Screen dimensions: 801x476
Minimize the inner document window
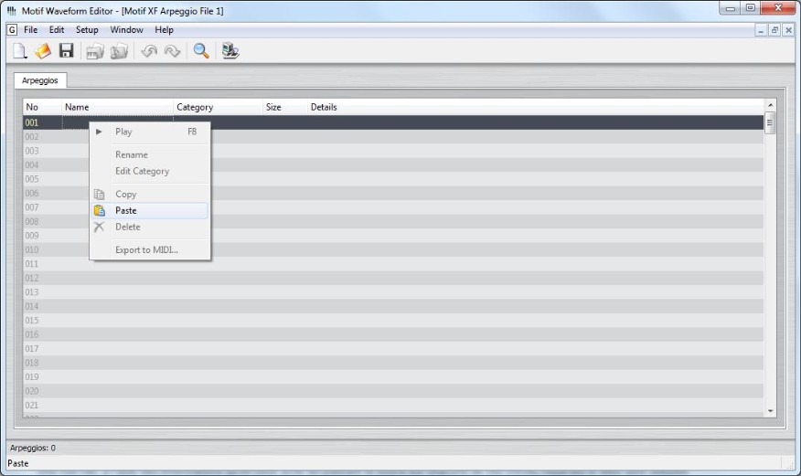pos(761,31)
